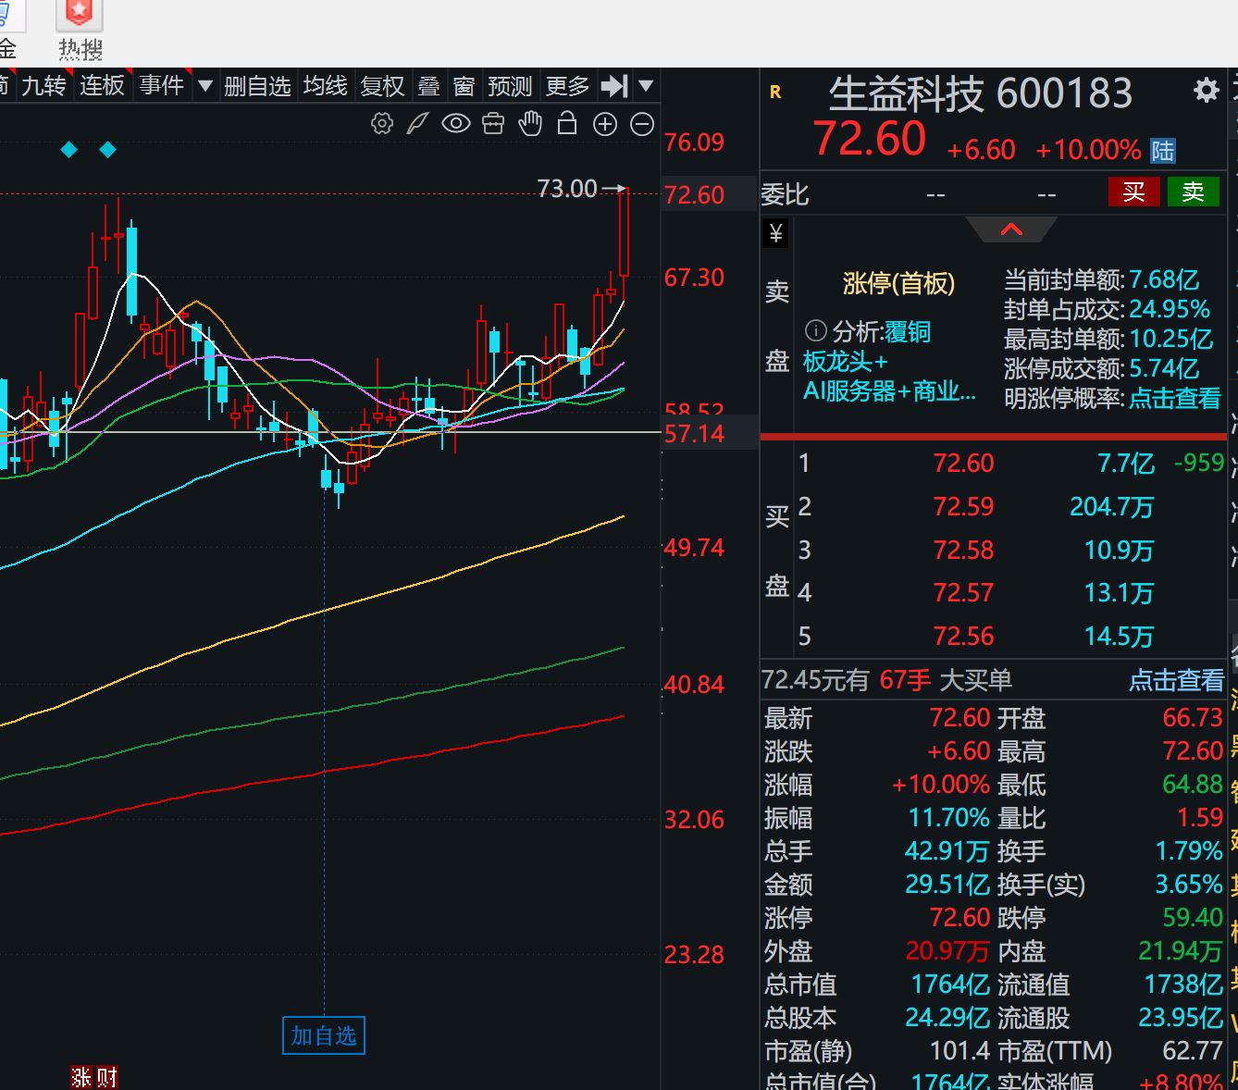
Task: Click buy level 4 price 72.57
Action: point(963,593)
